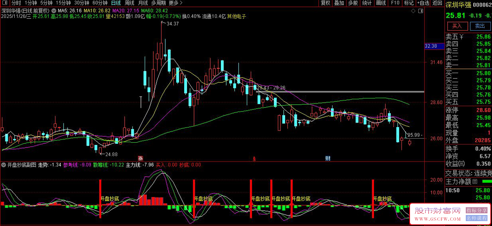Click the stock name 深圳华强 in the quote panel
The image size is (492, 226).
458,4
